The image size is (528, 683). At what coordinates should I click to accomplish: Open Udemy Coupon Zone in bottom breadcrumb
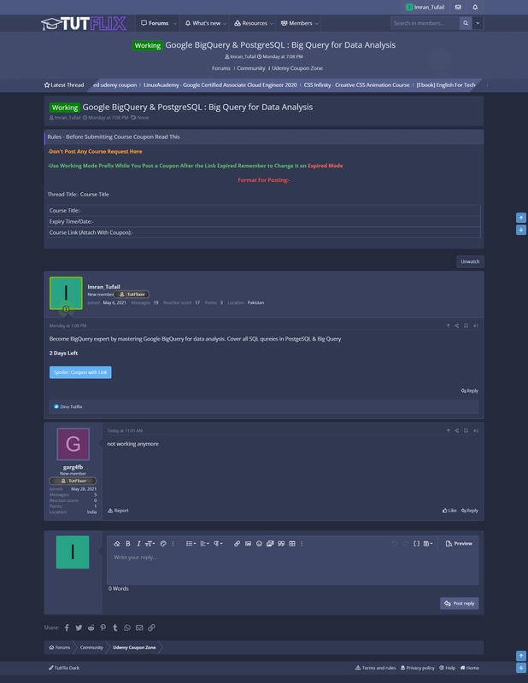(x=134, y=647)
